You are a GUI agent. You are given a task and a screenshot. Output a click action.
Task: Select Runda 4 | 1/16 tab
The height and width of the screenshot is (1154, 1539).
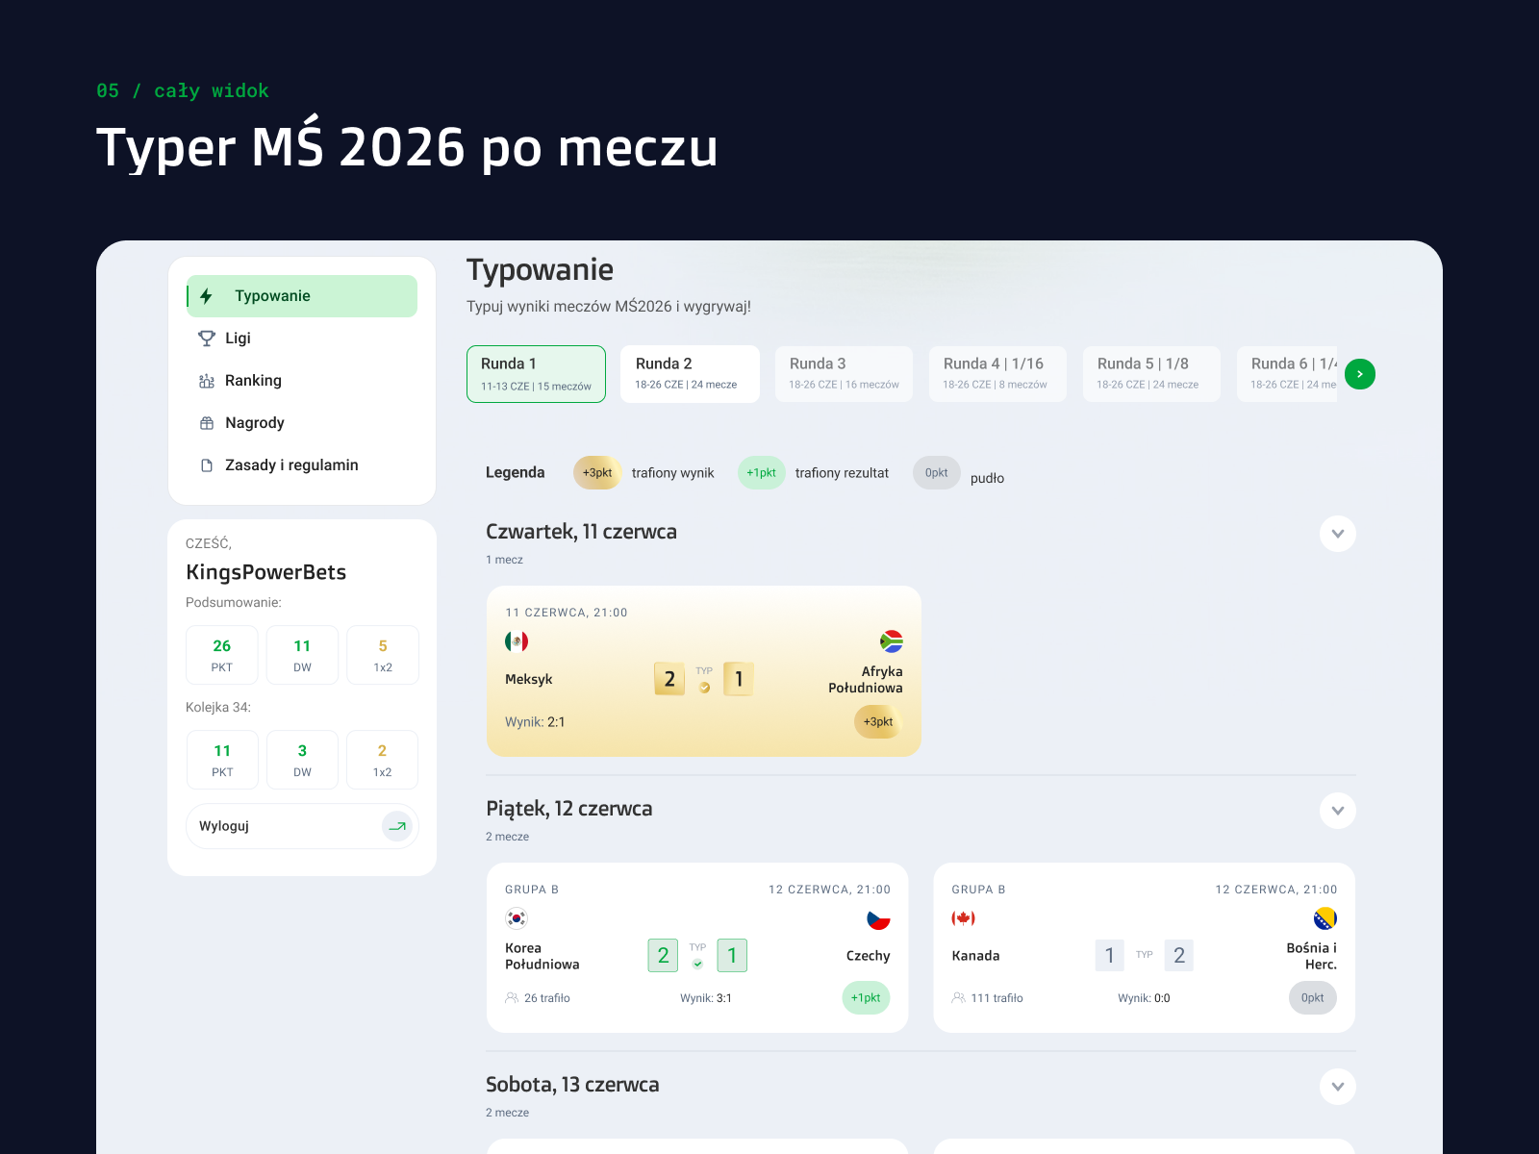click(997, 374)
